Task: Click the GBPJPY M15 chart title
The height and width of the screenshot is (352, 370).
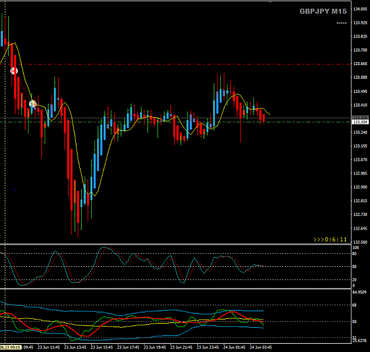Action: click(323, 11)
